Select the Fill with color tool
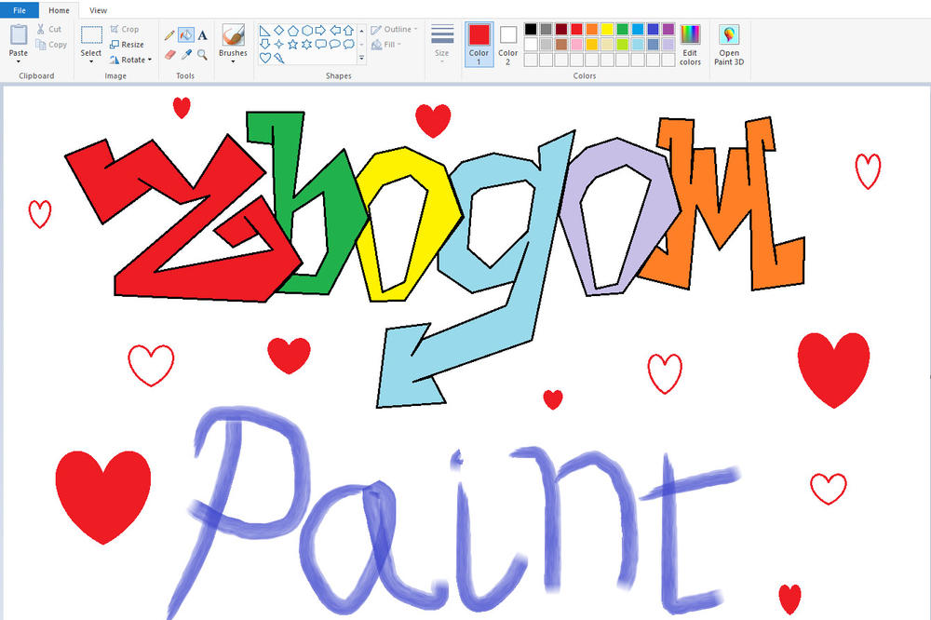The height and width of the screenshot is (620, 931). (186, 34)
